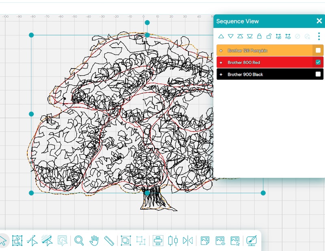This screenshot has width=325, height=251.
Task: Select the Brother 800 Red row
Action: coord(270,62)
